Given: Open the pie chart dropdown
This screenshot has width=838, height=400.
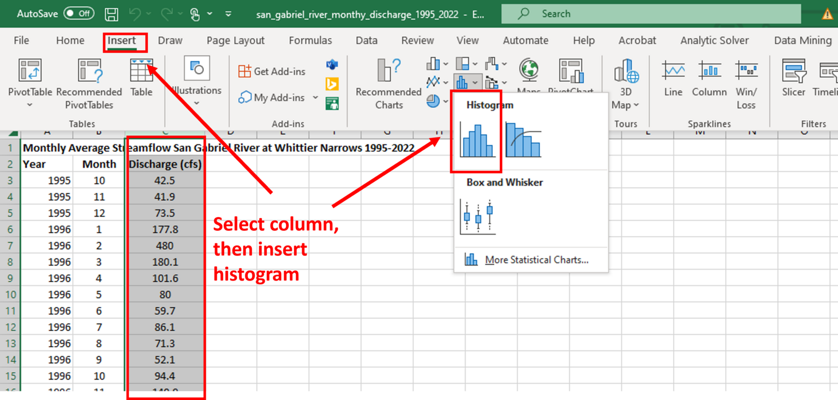Looking at the screenshot, I should coord(446,102).
